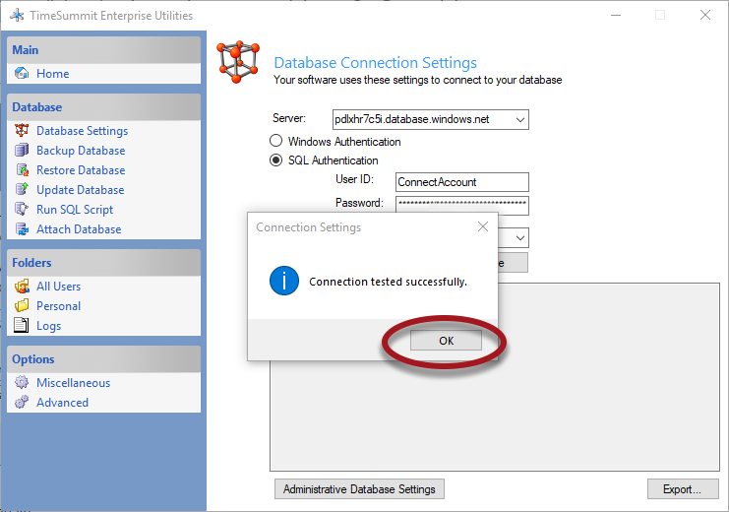This screenshot has height=512, width=729.
Task: Open the Personal folder link
Action: coord(59,306)
